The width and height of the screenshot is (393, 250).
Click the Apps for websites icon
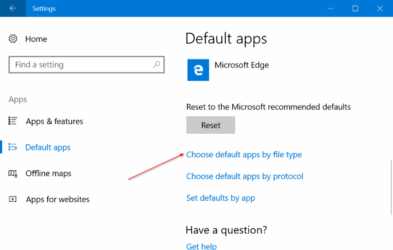12,199
